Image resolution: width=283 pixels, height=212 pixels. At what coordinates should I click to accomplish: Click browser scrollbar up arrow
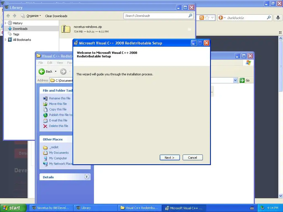coord(281,38)
